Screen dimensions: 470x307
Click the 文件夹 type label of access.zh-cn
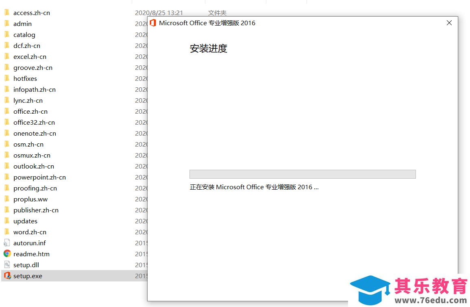coord(218,13)
